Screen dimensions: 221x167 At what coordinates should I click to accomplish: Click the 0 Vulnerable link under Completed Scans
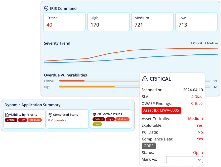click(57, 120)
